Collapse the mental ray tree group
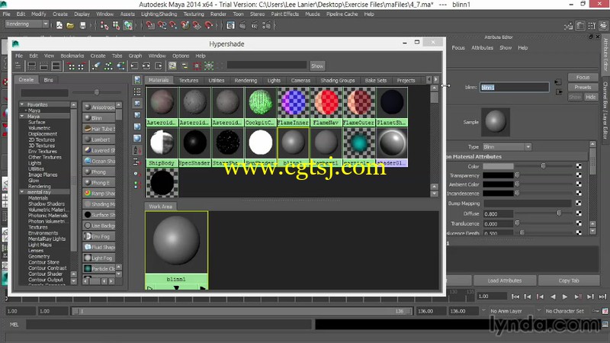The image size is (610, 343). 22,192
